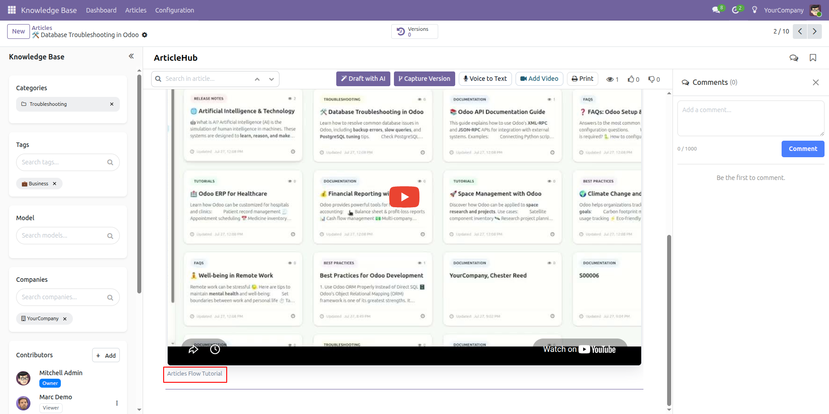Screen dimensions: 829x414
Task: Click the sidebar vertical scrollbar
Action: (x=139, y=184)
